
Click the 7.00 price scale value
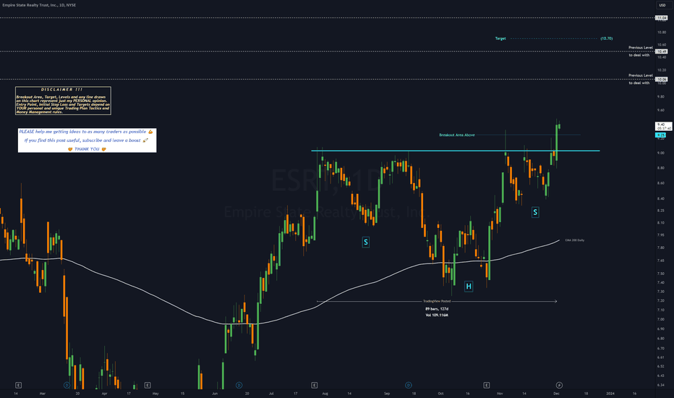coord(661,319)
